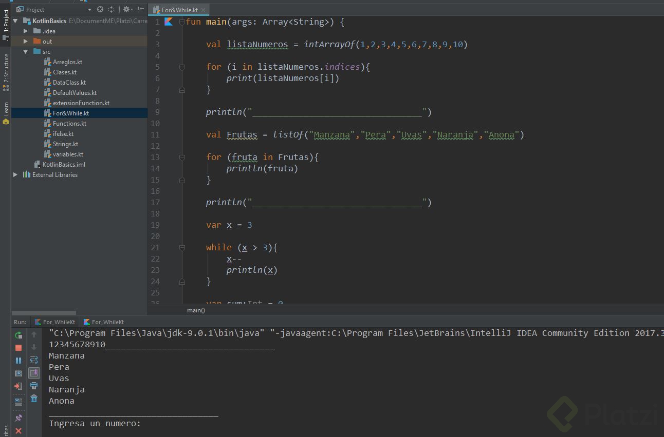Toggle the pin tab icon in Run panel
Screen dimensions: 664x437
19,418
